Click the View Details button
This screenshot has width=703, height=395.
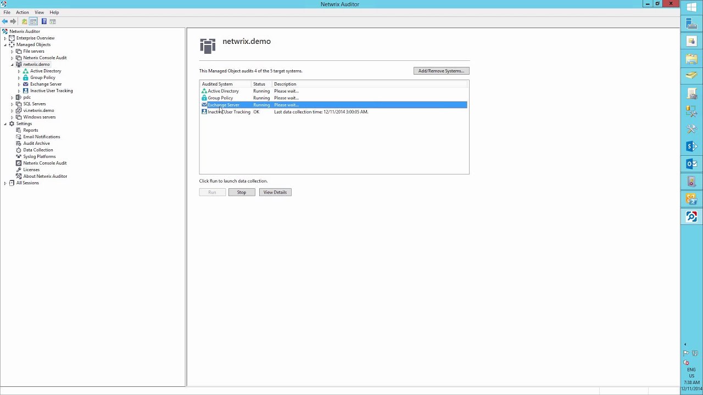pos(275,192)
